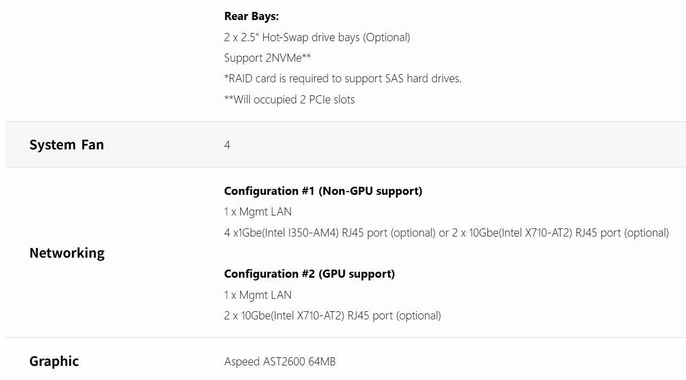
Task: Click the "Graphic" row label
Action: pos(54,361)
